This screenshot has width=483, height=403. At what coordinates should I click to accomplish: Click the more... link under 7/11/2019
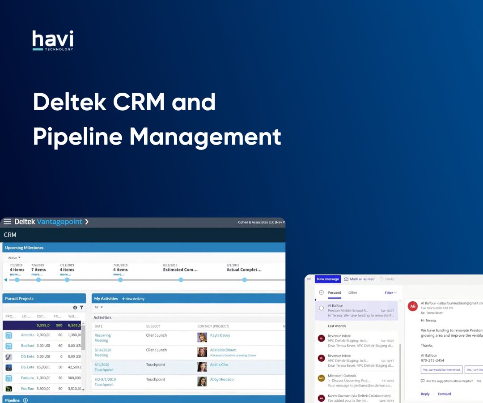click(x=65, y=274)
